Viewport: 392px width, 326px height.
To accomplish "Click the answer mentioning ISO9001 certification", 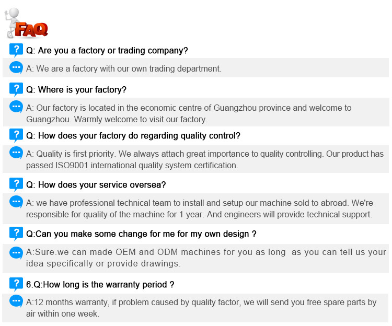I will tap(205, 159).
